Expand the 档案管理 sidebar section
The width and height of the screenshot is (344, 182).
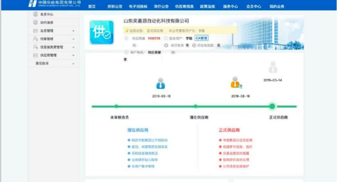[x=73, y=39]
